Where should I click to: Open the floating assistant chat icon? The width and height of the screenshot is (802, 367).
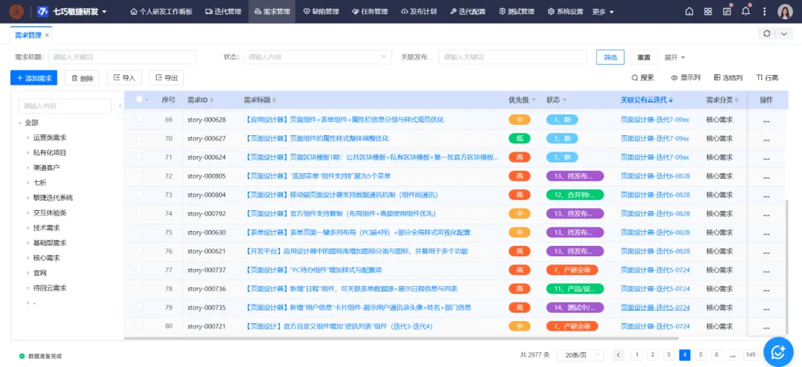click(779, 351)
